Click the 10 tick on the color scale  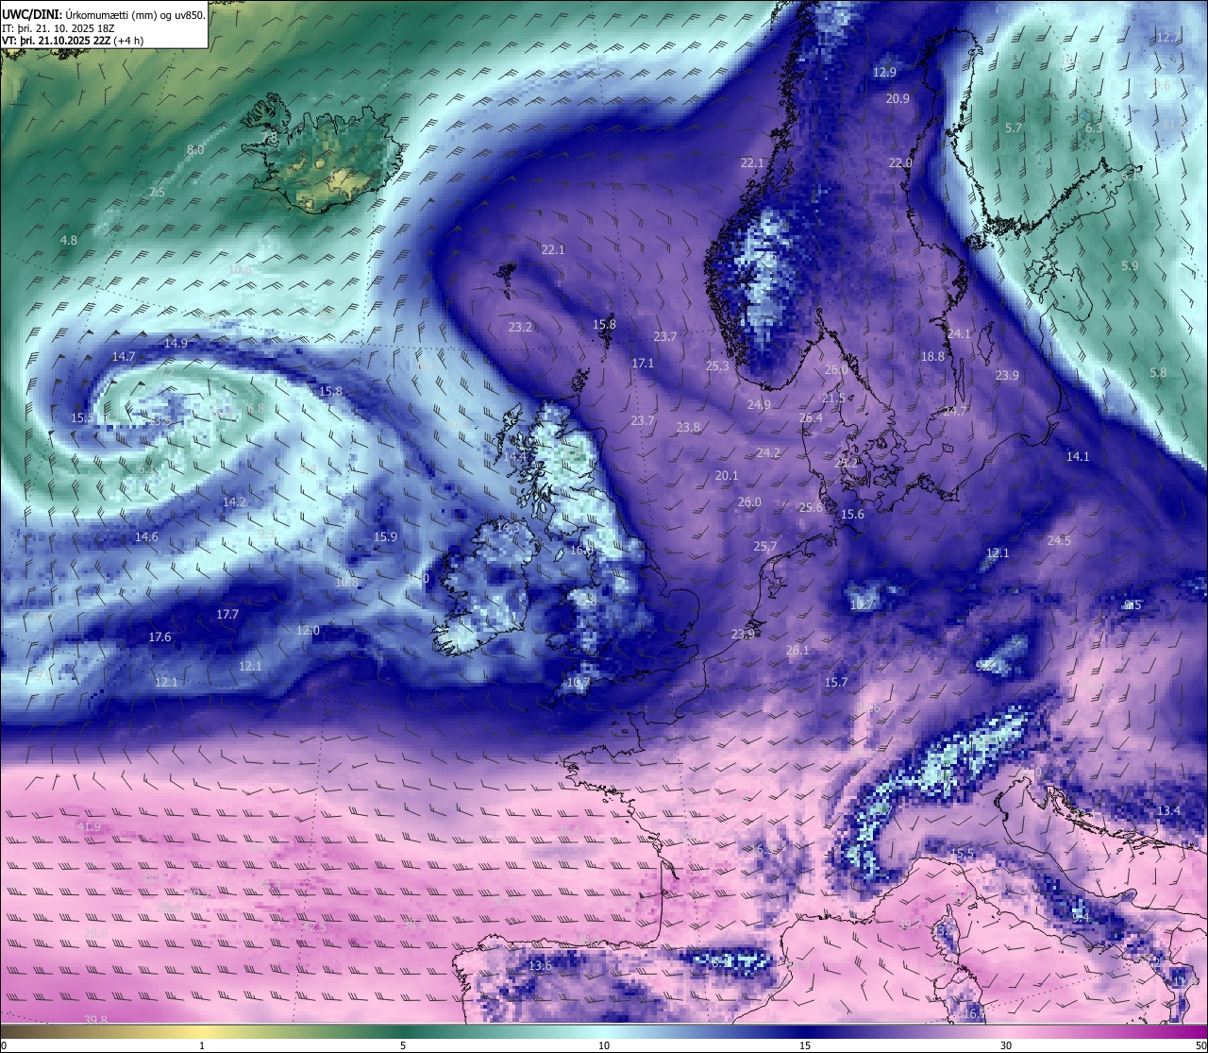click(604, 1045)
